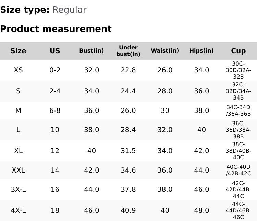This screenshot has width=257, height=221.
Task: Click the Size column header
Action: click(x=18, y=51)
